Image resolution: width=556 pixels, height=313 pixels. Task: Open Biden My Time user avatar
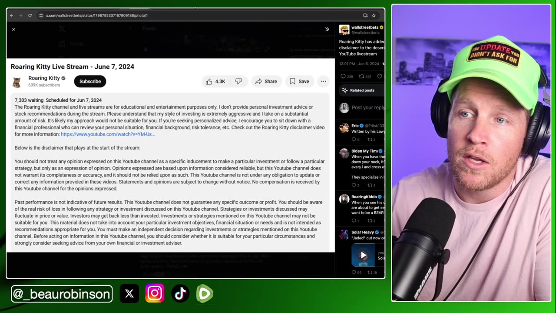(x=344, y=153)
